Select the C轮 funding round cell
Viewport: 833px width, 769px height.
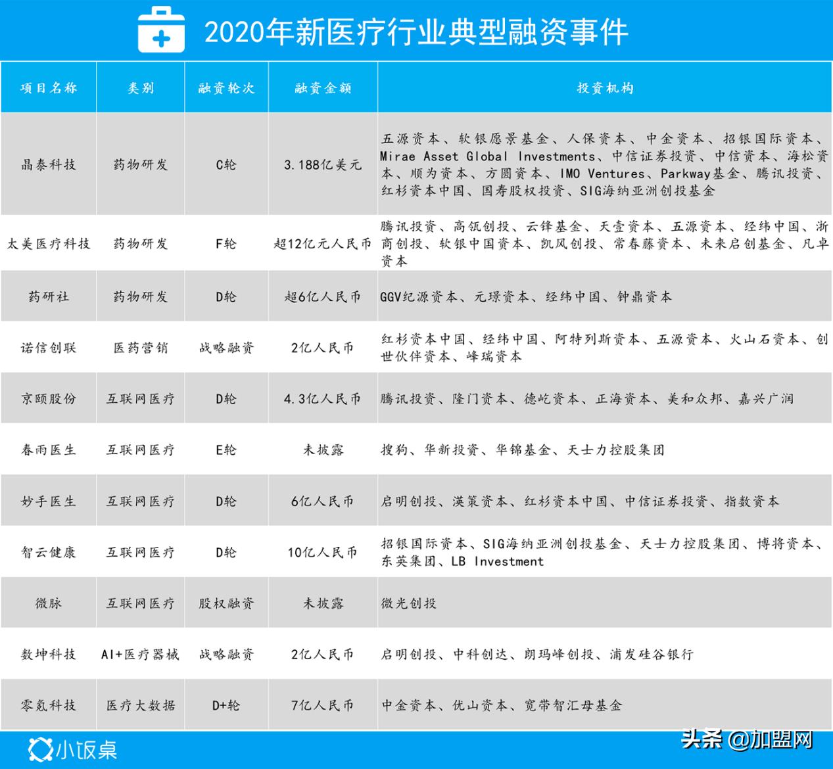click(x=226, y=164)
